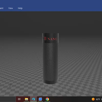Image resolution: width=102 pixels, height=102 pixels.
Task: Select the active blue 3D app taskbar icon
Action: click(33, 99)
